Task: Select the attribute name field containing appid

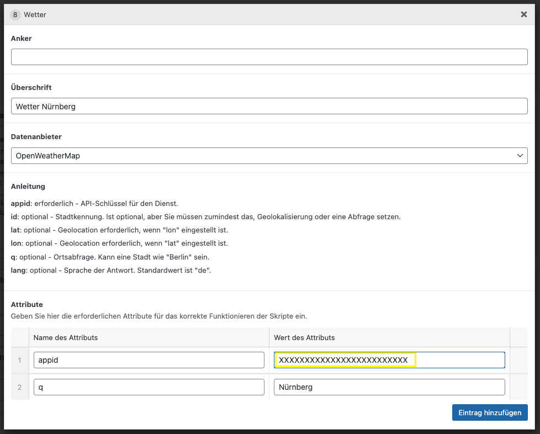Action: pos(149,360)
